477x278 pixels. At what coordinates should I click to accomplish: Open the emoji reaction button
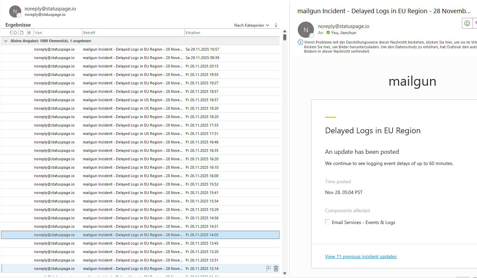click(x=467, y=23)
